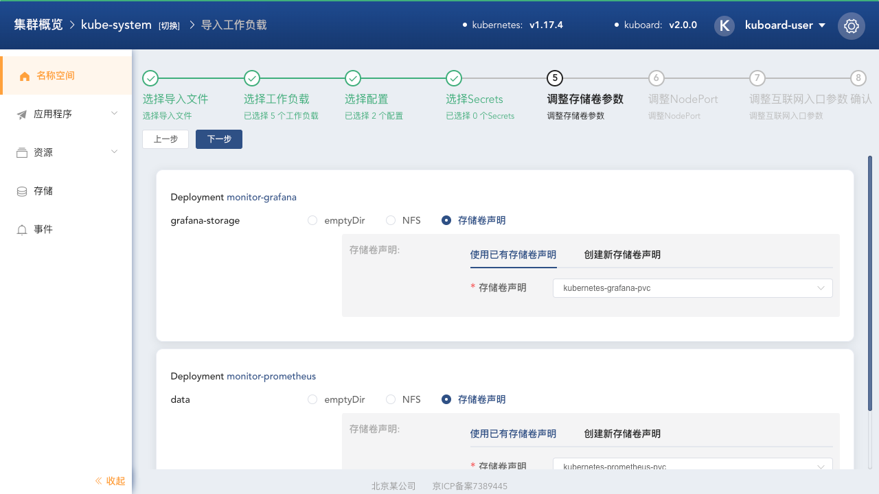Click the step 6 circle 调整NodePort

(657, 78)
